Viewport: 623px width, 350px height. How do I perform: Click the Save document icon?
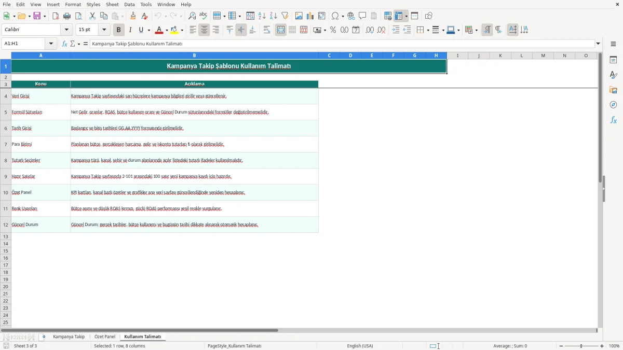click(x=37, y=16)
